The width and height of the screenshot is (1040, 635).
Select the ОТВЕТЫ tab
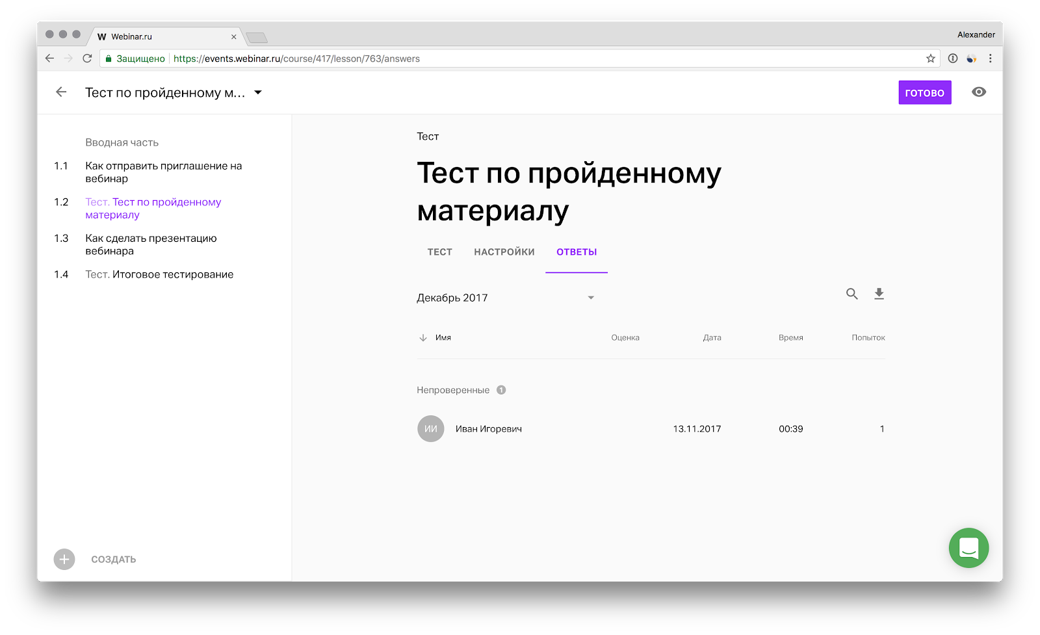(577, 252)
